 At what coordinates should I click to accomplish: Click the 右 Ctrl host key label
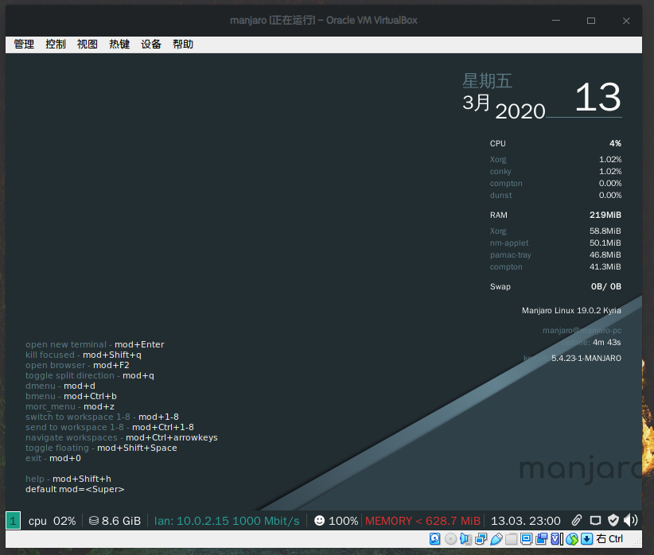[x=609, y=539]
